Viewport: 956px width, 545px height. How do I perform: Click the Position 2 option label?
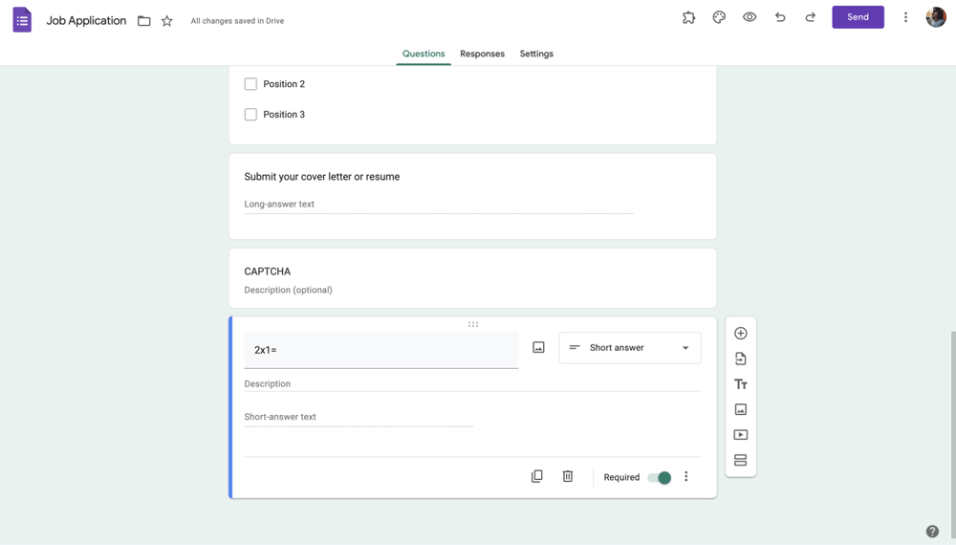(284, 84)
